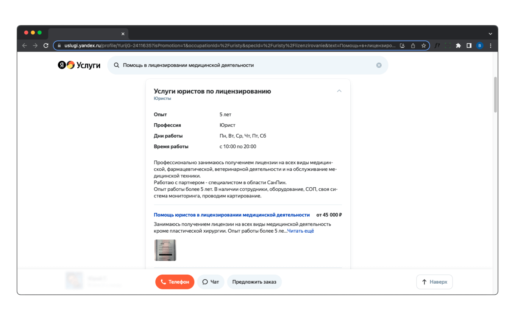The width and height of the screenshot is (515, 320).
Task: Click the hours с 10:00 по 20:00
Action: coord(238,146)
